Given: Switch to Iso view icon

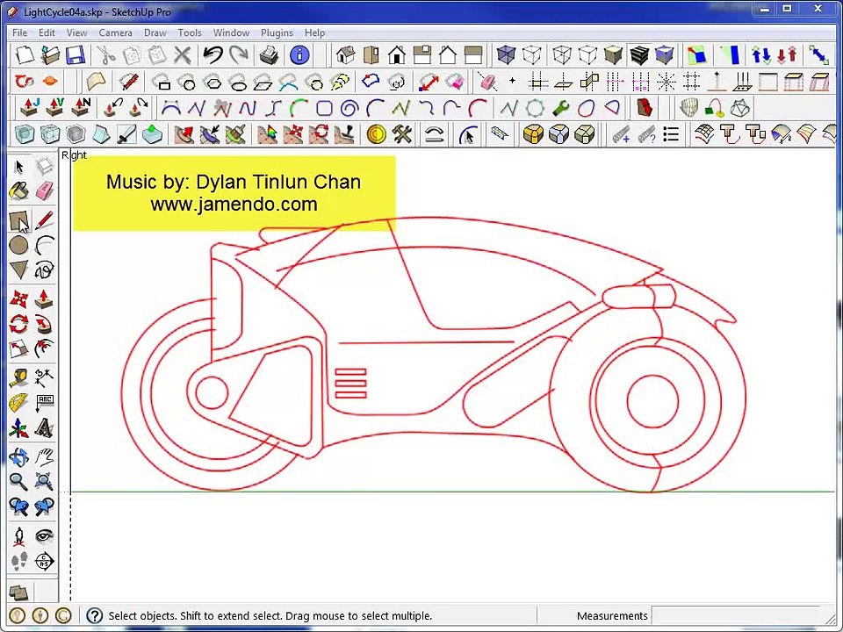Looking at the screenshot, I should pos(345,54).
